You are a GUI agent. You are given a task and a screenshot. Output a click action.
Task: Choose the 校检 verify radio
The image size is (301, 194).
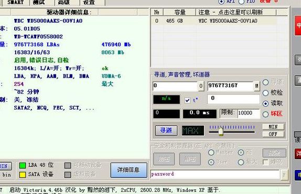point(265,93)
